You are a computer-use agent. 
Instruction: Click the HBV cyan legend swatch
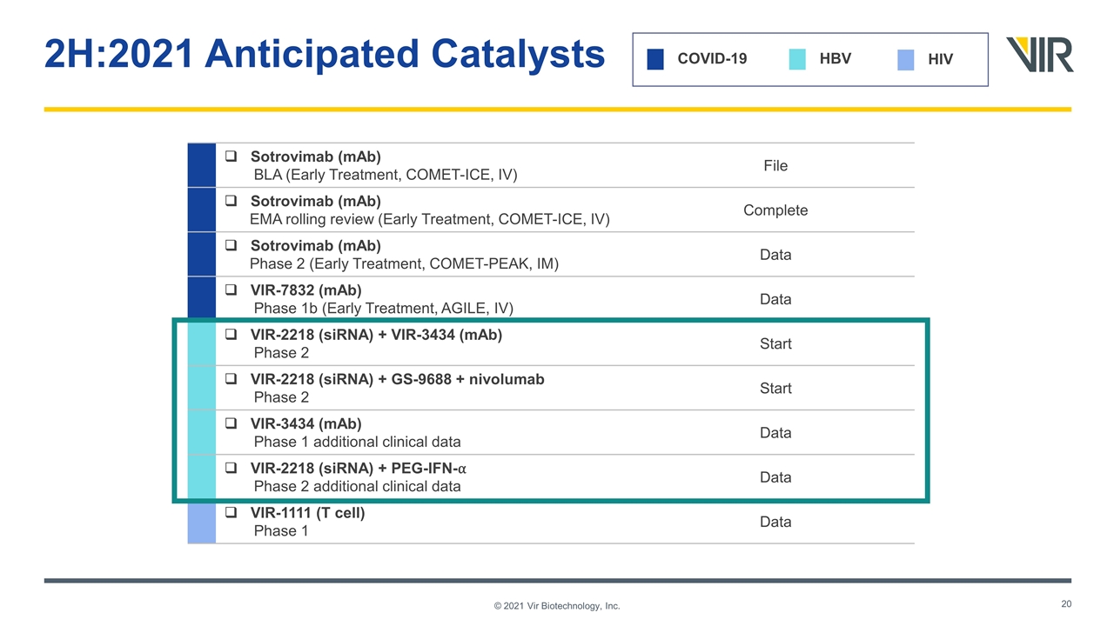[x=797, y=59]
